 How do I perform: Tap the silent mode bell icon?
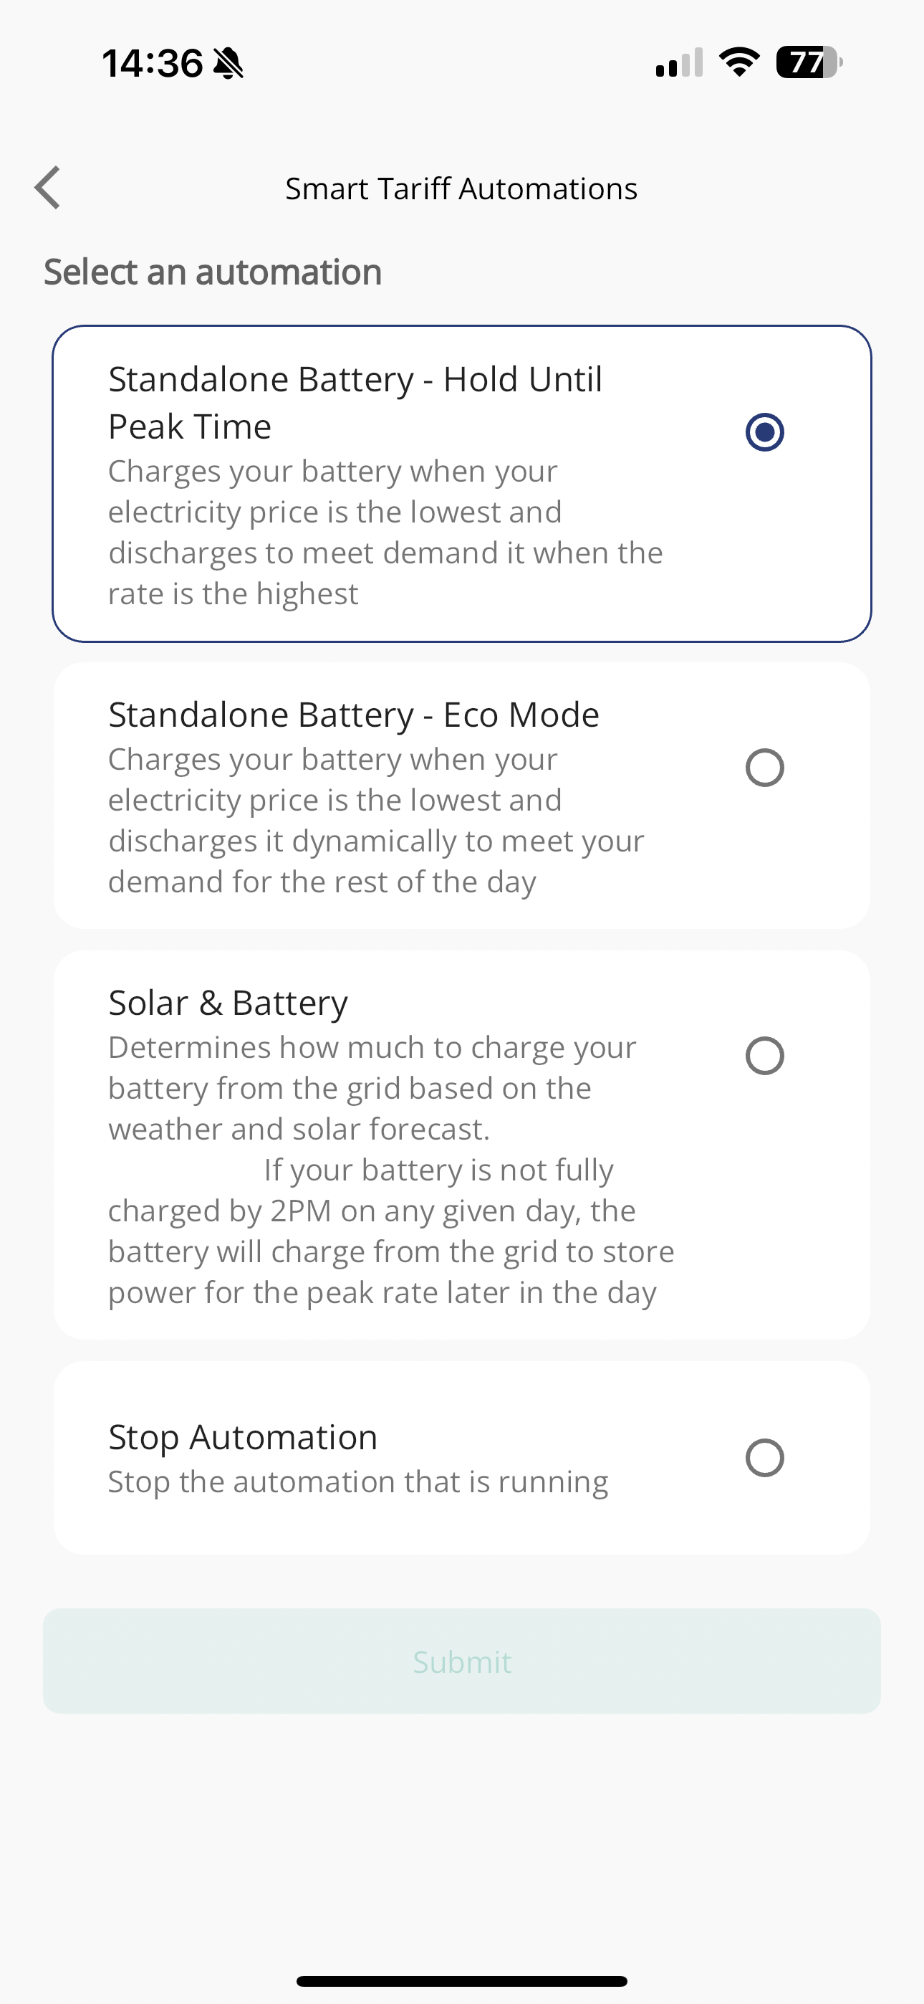point(228,63)
